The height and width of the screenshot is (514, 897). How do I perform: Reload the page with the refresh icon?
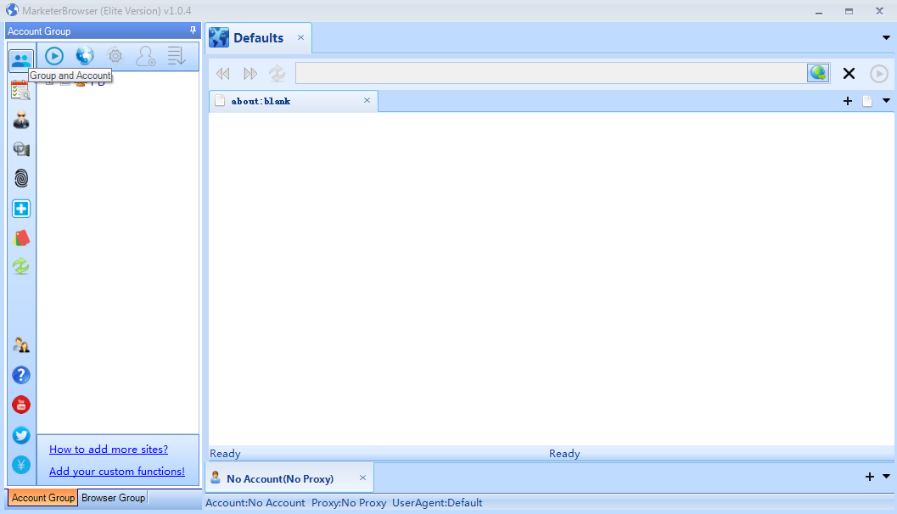[278, 73]
